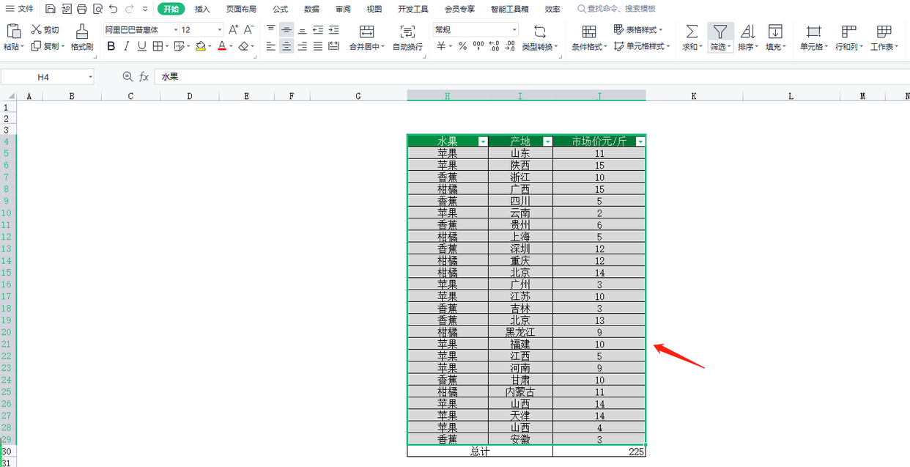Open Print Preview from quick access bar
Viewport: 910px width, 467px height.
point(97,9)
